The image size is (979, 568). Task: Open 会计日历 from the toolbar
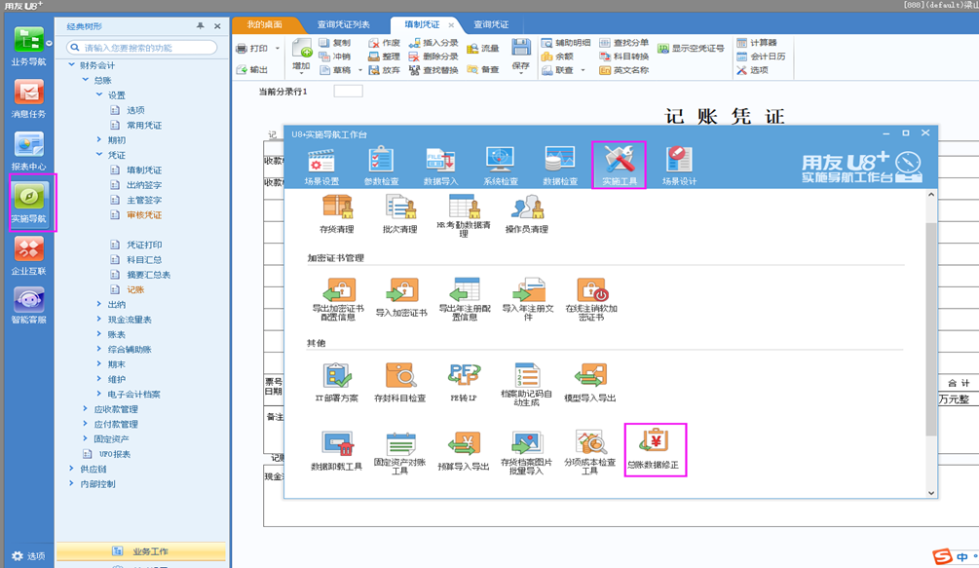(x=761, y=57)
